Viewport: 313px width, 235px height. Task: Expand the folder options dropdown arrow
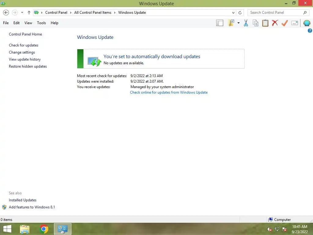point(238,23)
